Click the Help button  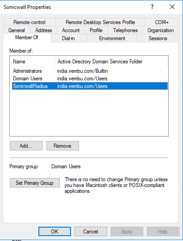pyautogui.click(x=163, y=231)
